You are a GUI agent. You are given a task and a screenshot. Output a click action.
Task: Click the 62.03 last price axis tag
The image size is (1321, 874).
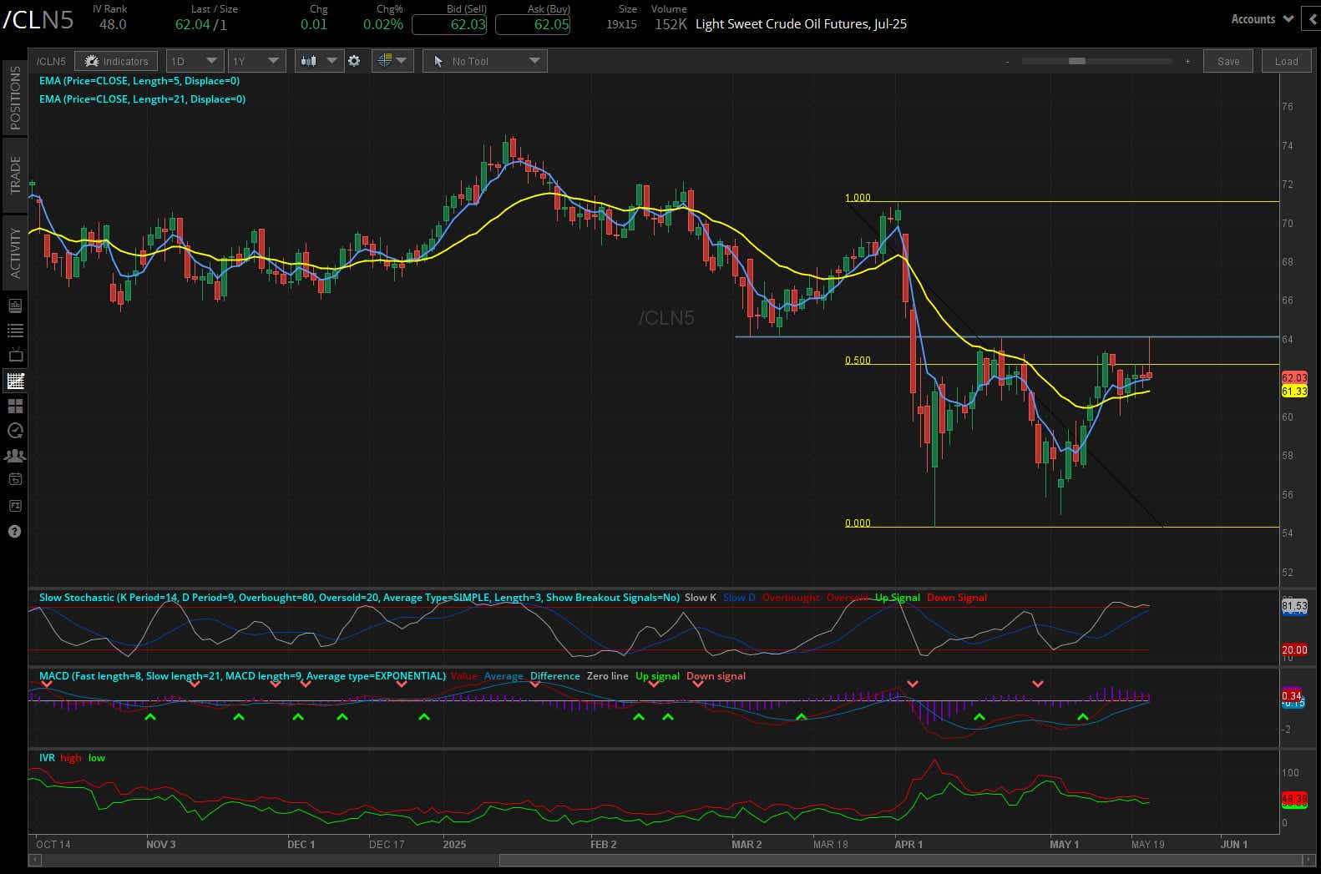1294,378
